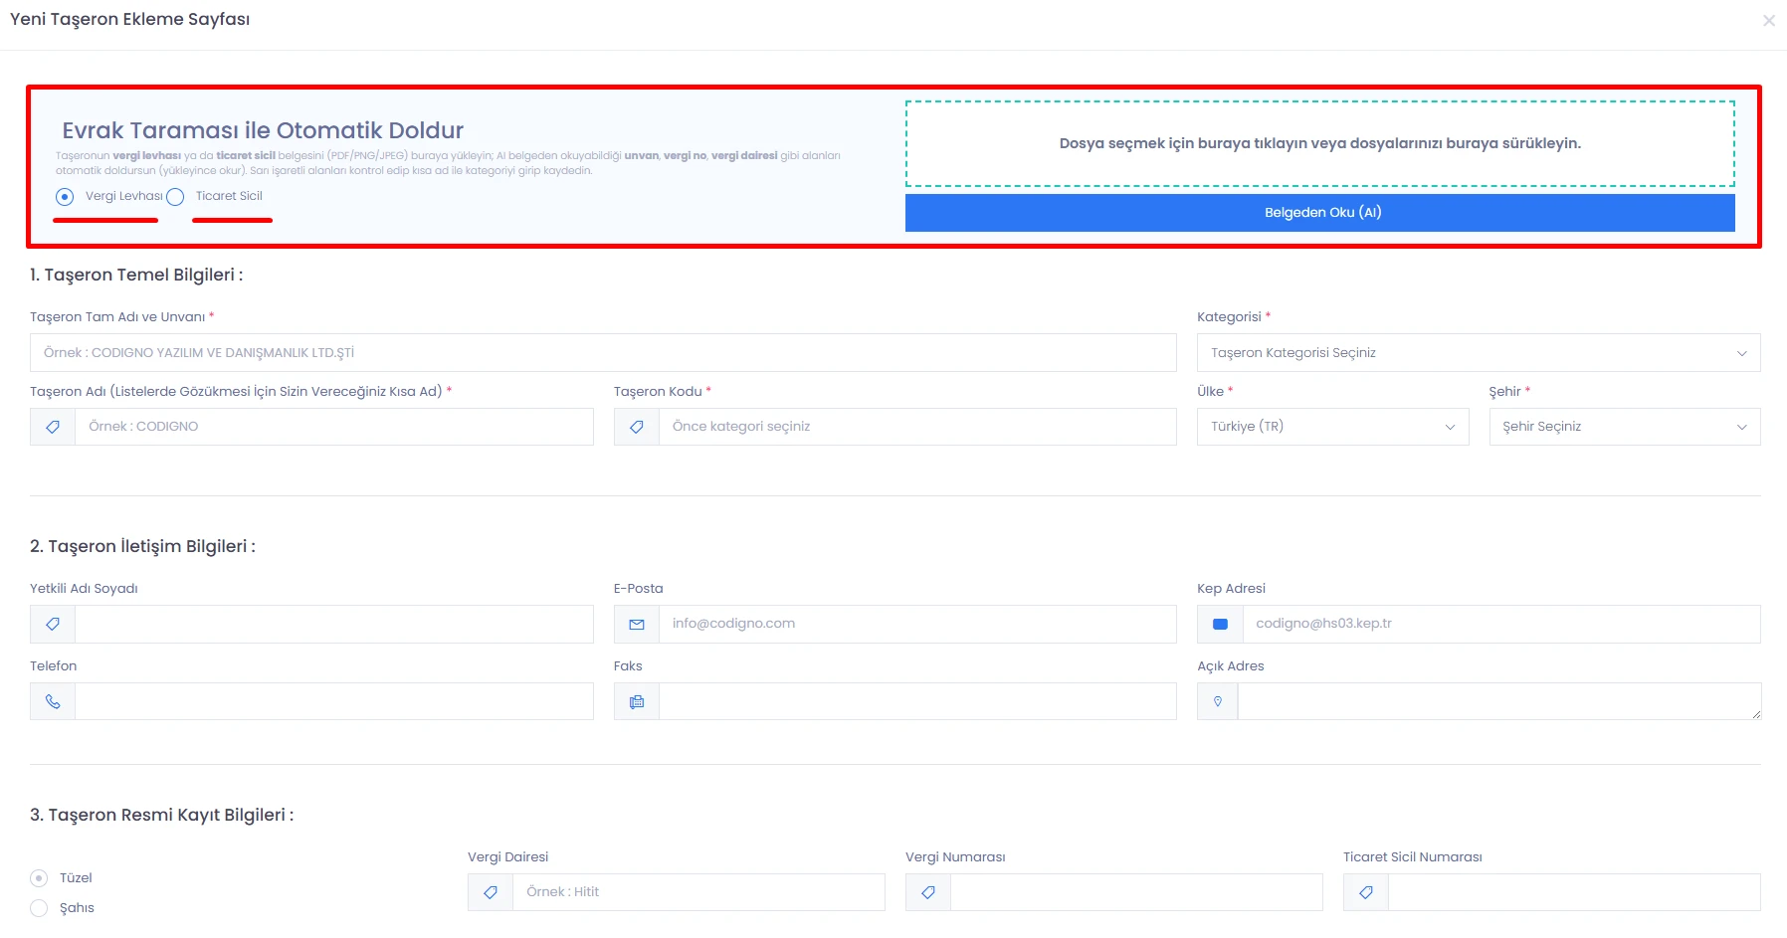Click Belgeden Oku (AI) button
This screenshot has height=938, width=1787.
(x=1320, y=213)
